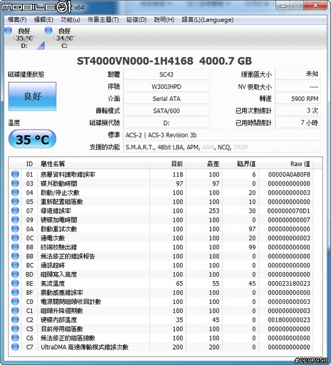Click the status orb for attribute C7
This screenshot has height=365, width=331.
click(x=15, y=347)
